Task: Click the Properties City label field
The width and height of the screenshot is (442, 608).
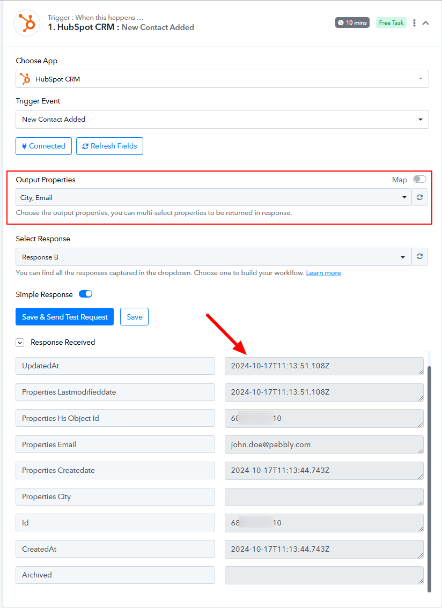Action: [115, 496]
